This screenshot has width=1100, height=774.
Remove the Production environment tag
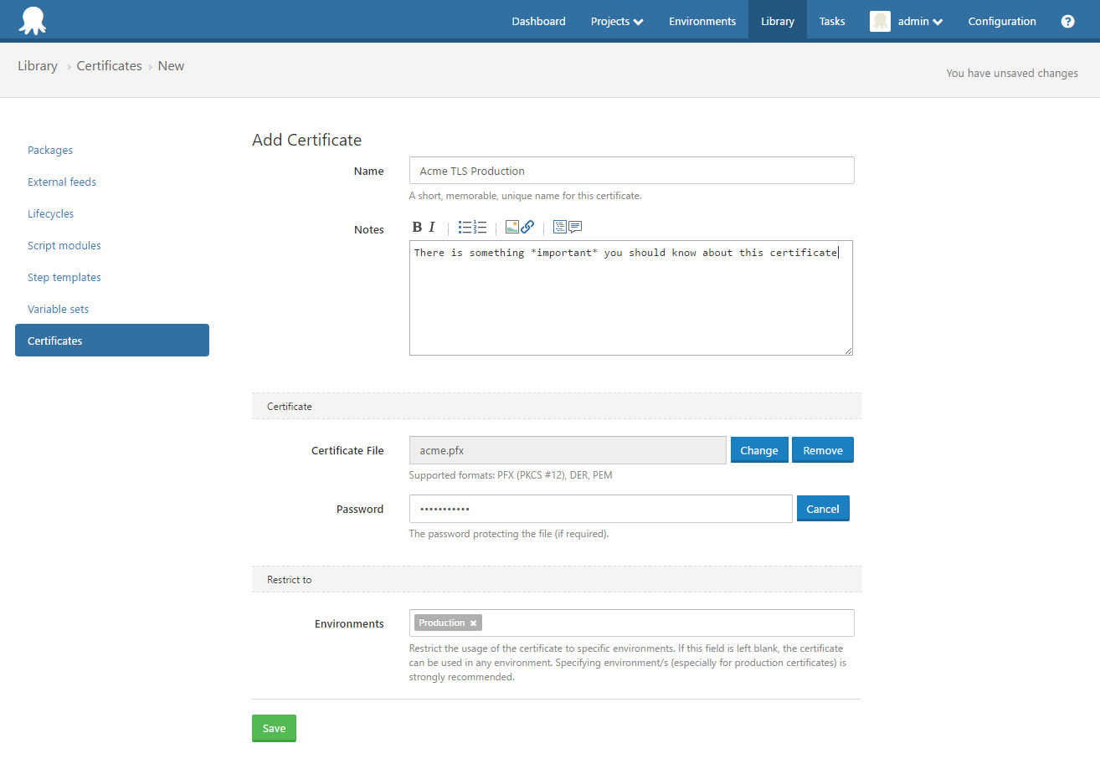[x=474, y=623]
